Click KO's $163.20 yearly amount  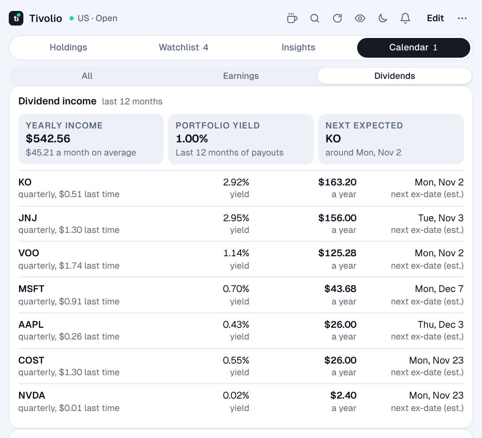tap(337, 182)
